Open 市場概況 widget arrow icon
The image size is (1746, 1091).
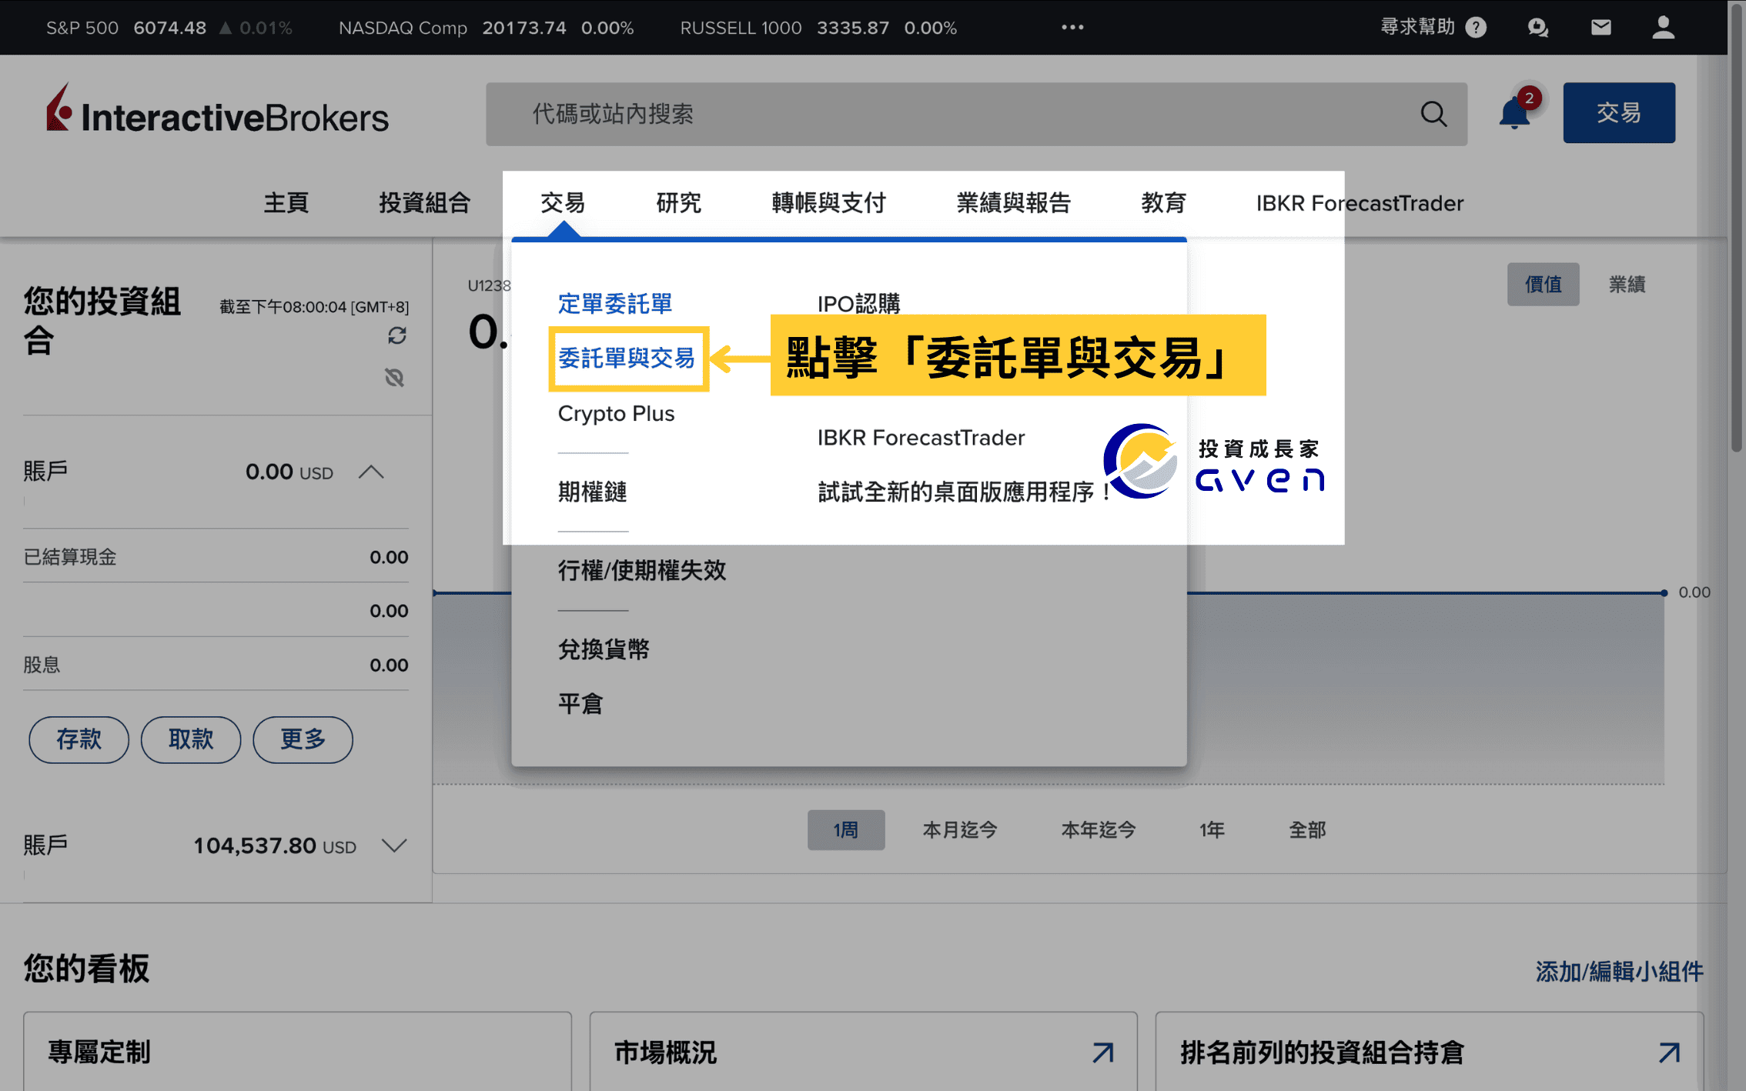point(1103,1052)
